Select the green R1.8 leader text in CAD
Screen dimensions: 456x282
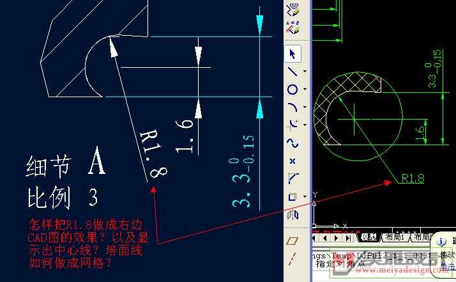[413, 178]
